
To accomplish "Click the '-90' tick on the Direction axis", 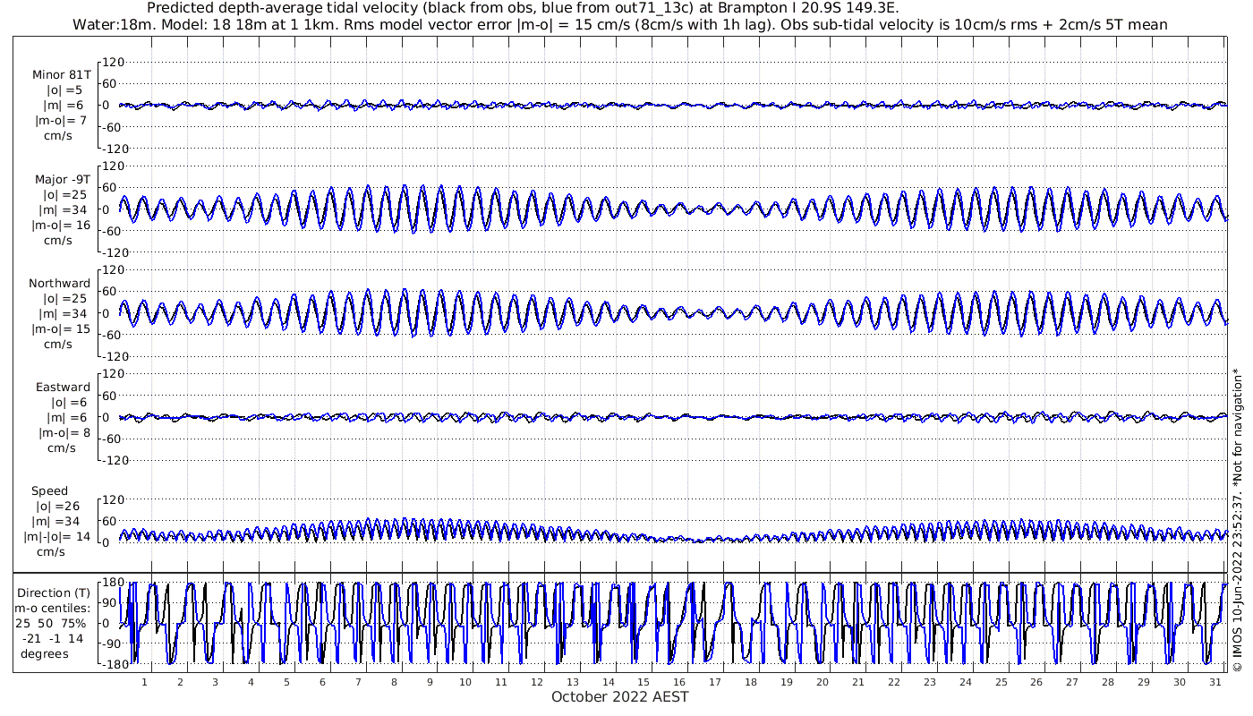I will (112, 644).
